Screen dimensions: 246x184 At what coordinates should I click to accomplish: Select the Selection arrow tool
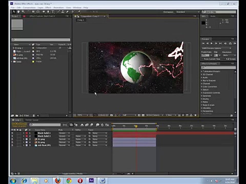[x=14, y=11]
